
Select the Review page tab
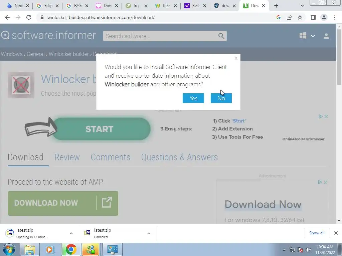(x=67, y=157)
